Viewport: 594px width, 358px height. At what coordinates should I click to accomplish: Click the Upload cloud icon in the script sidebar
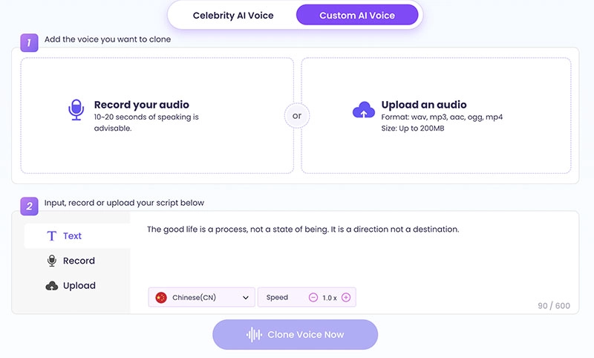pyautogui.click(x=52, y=286)
